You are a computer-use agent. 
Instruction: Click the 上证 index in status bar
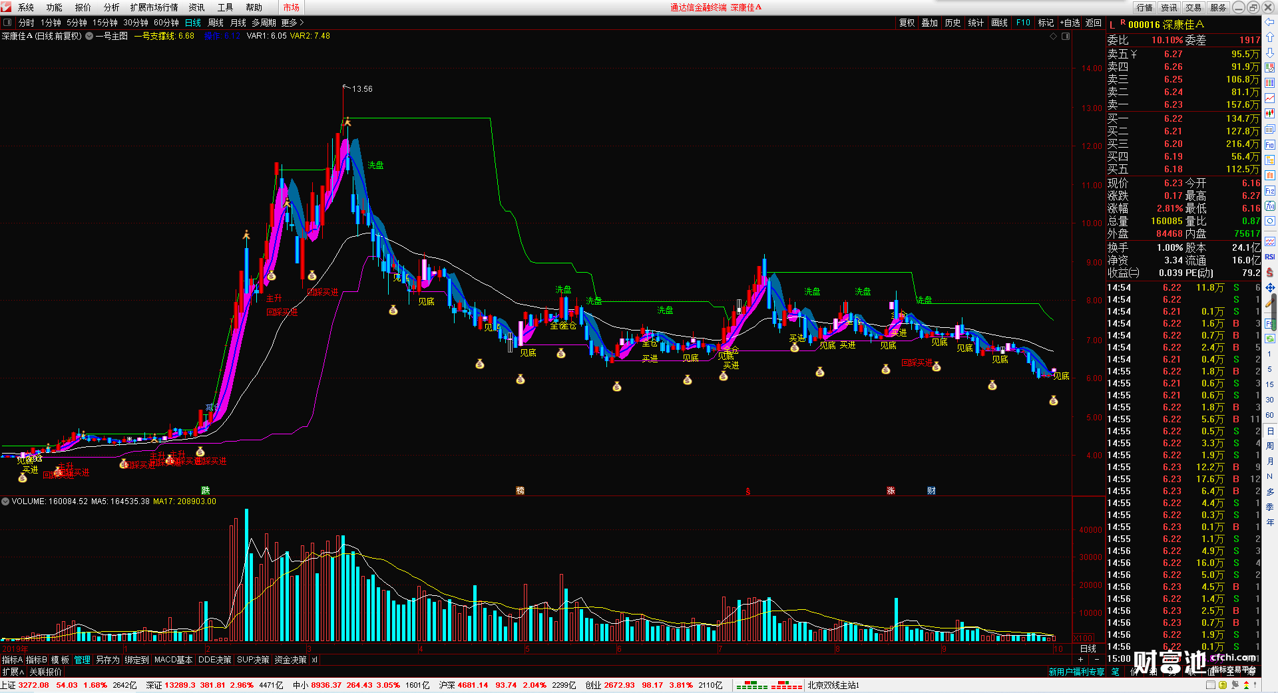(69, 685)
